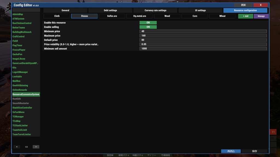This screenshot has width=280, height=157.
Task: Click the 保存 save button
Action: [255, 151]
